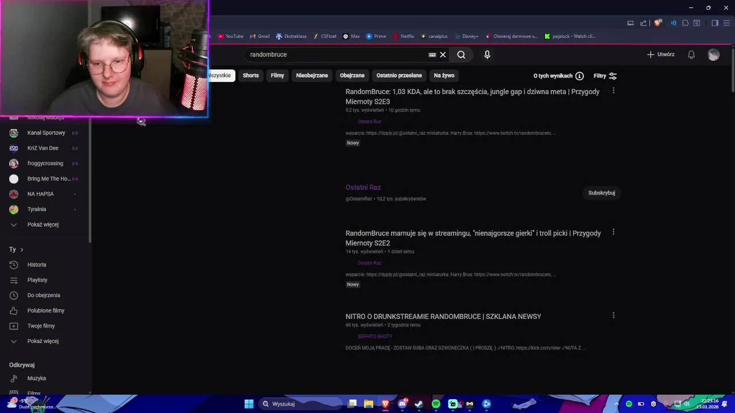Expand subscriptions with Pokaż więcej
Screen dimensions: 735x413
tap(45, 224)
